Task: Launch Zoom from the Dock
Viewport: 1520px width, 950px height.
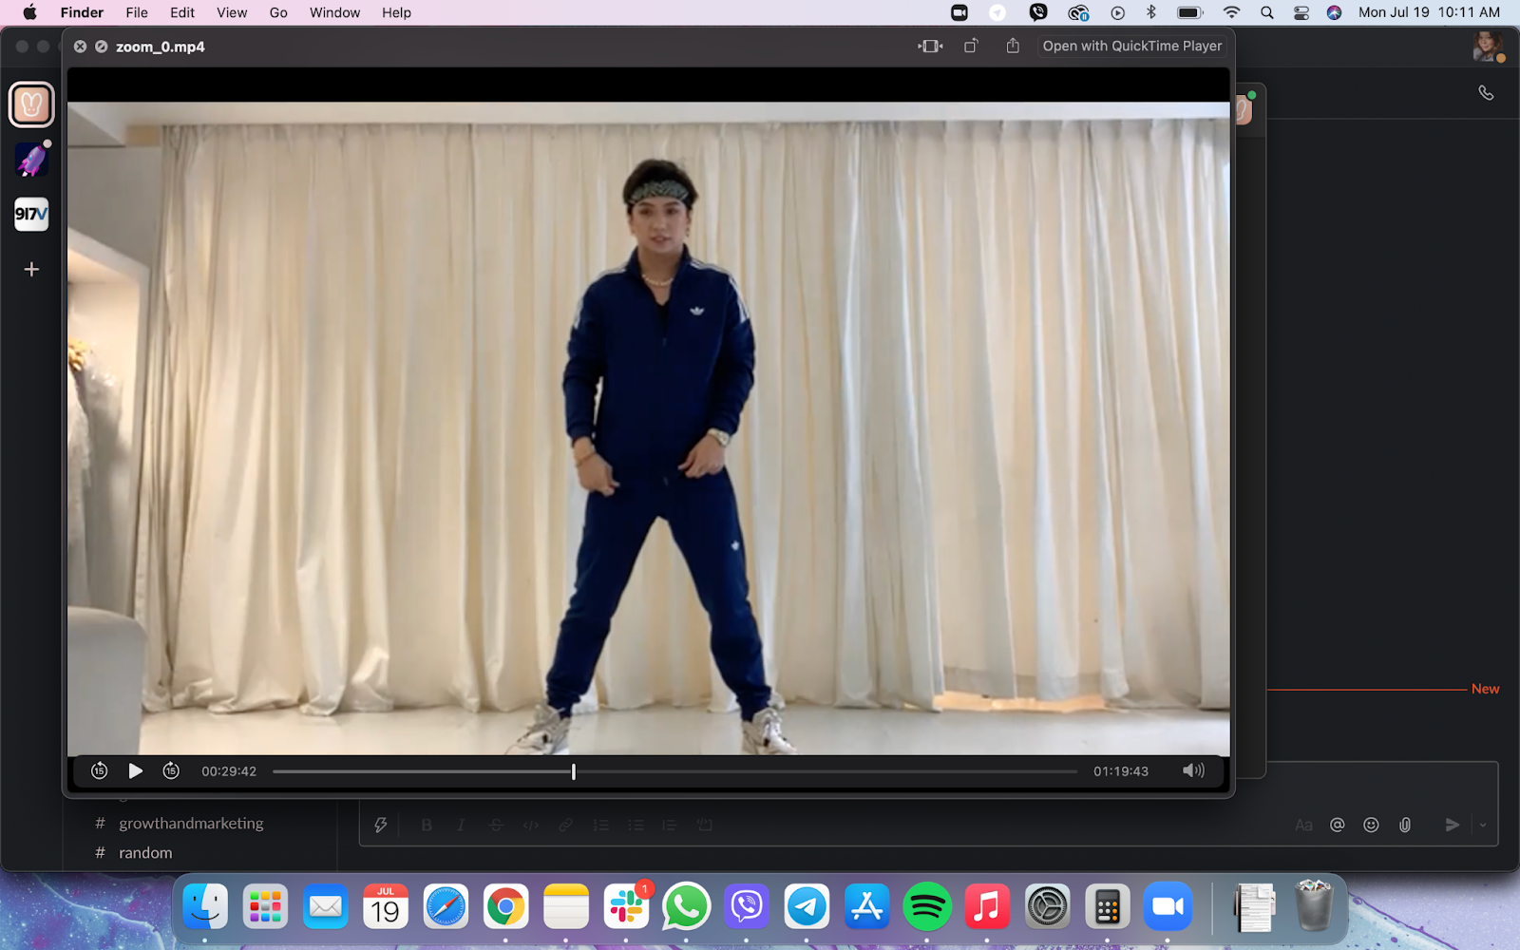Action: click(x=1168, y=907)
